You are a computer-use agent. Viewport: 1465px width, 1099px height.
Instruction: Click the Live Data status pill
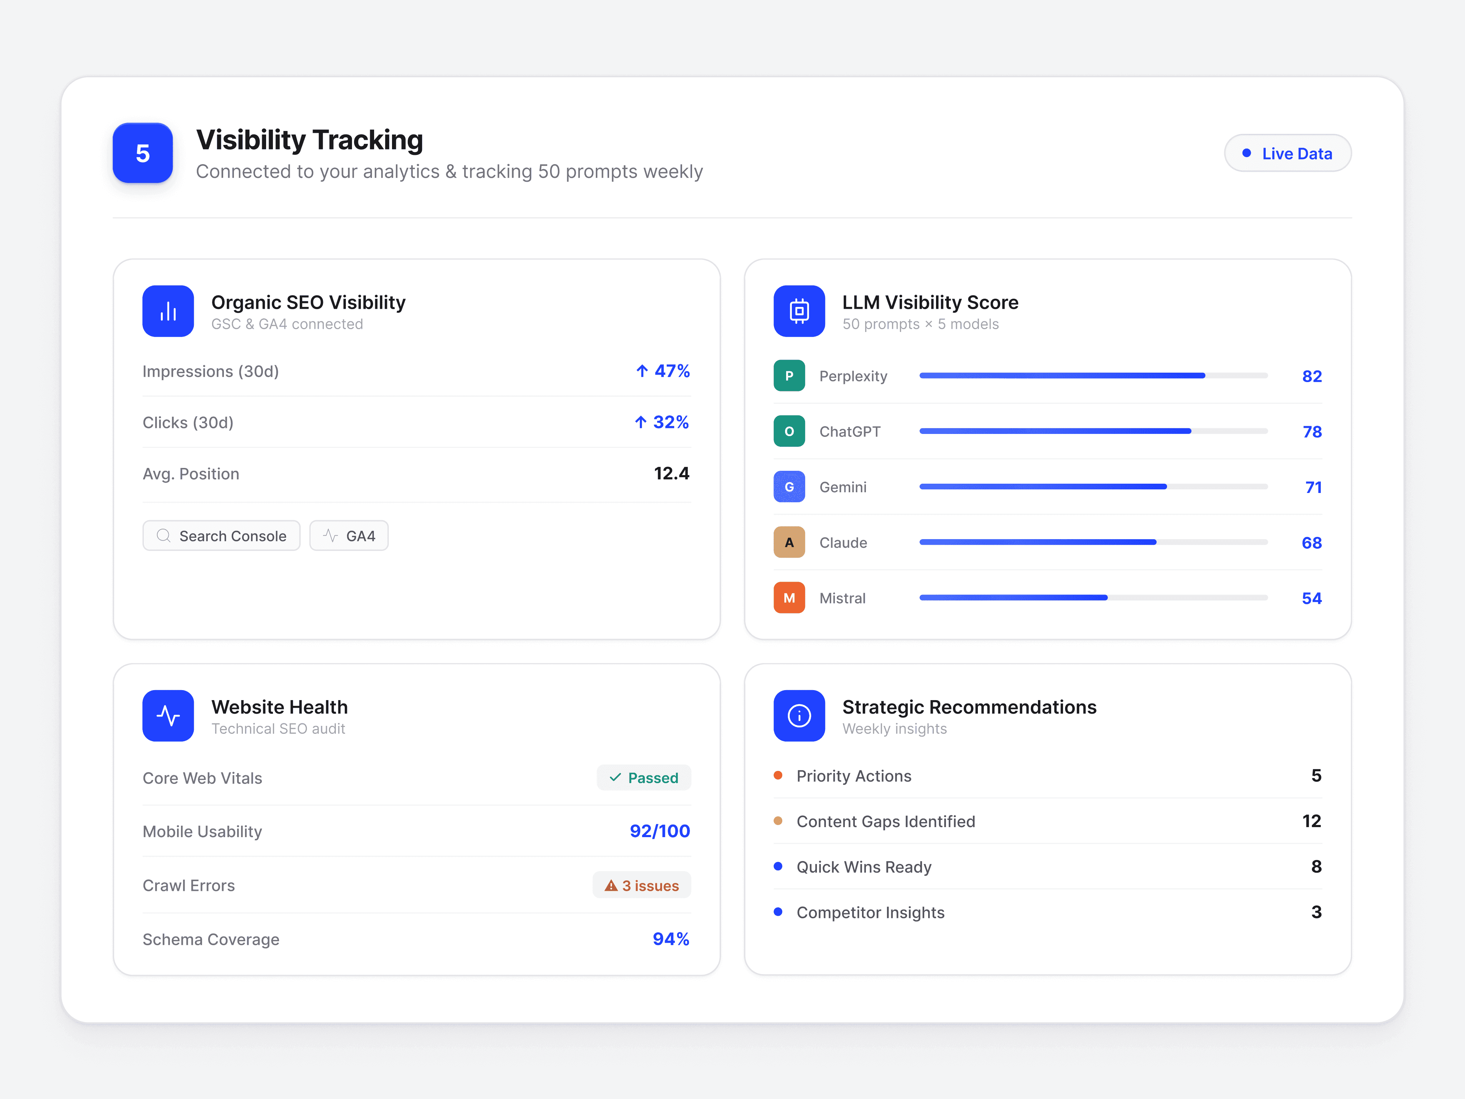(x=1287, y=153)
